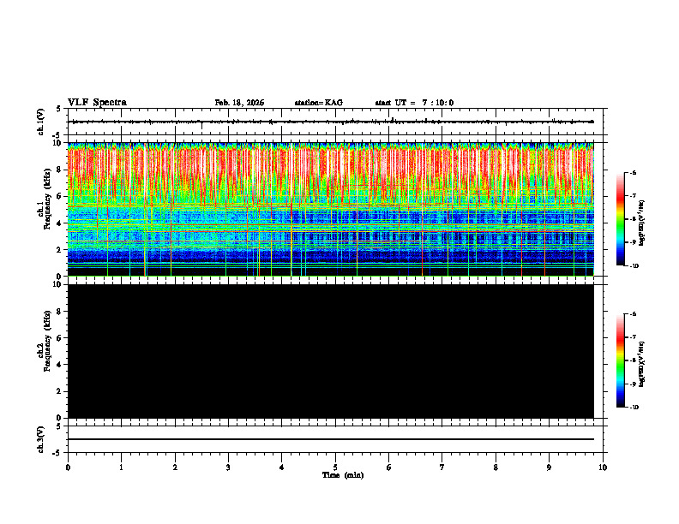The image size is (679, 524).
Task: Click the flat ch.3 voltage trace line
Action: point(331,439)
